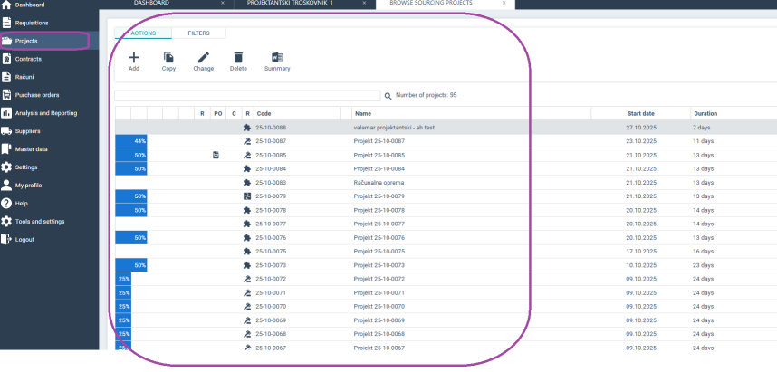Click the Add project plus icon
Screen dimensions: 777x372
134,57
